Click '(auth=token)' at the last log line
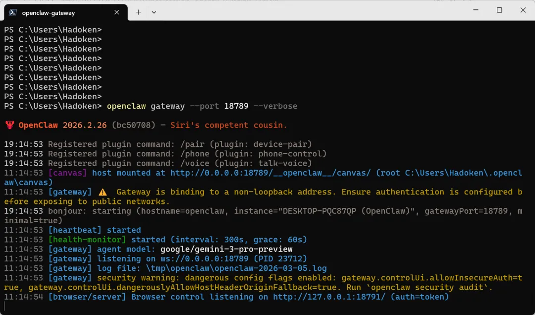Image resolution: width=535 pixels, height=315 pixels. 420,297
